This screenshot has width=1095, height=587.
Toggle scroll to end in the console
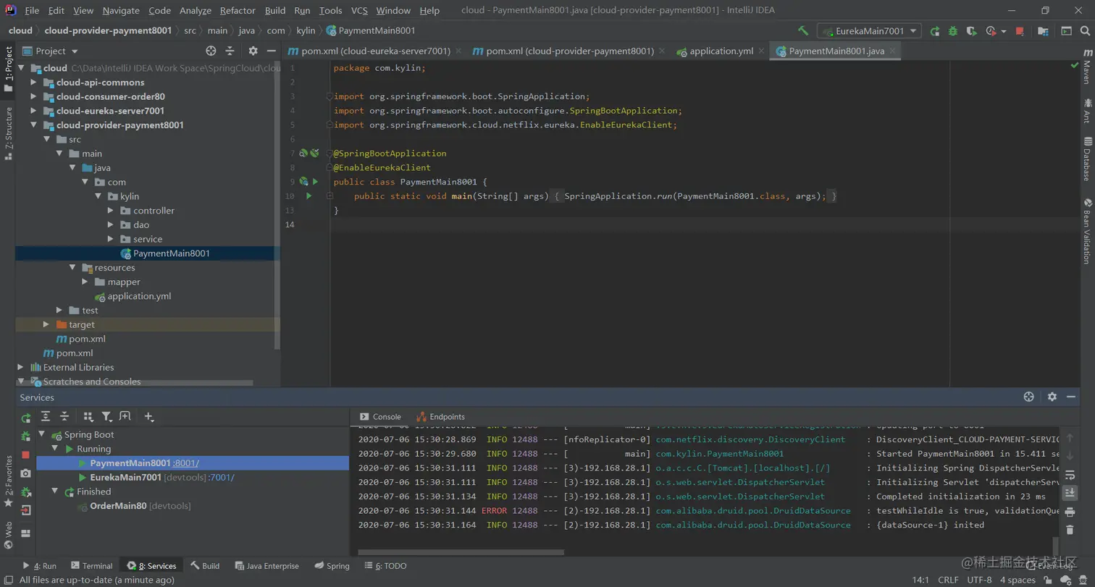point(1070,493)
